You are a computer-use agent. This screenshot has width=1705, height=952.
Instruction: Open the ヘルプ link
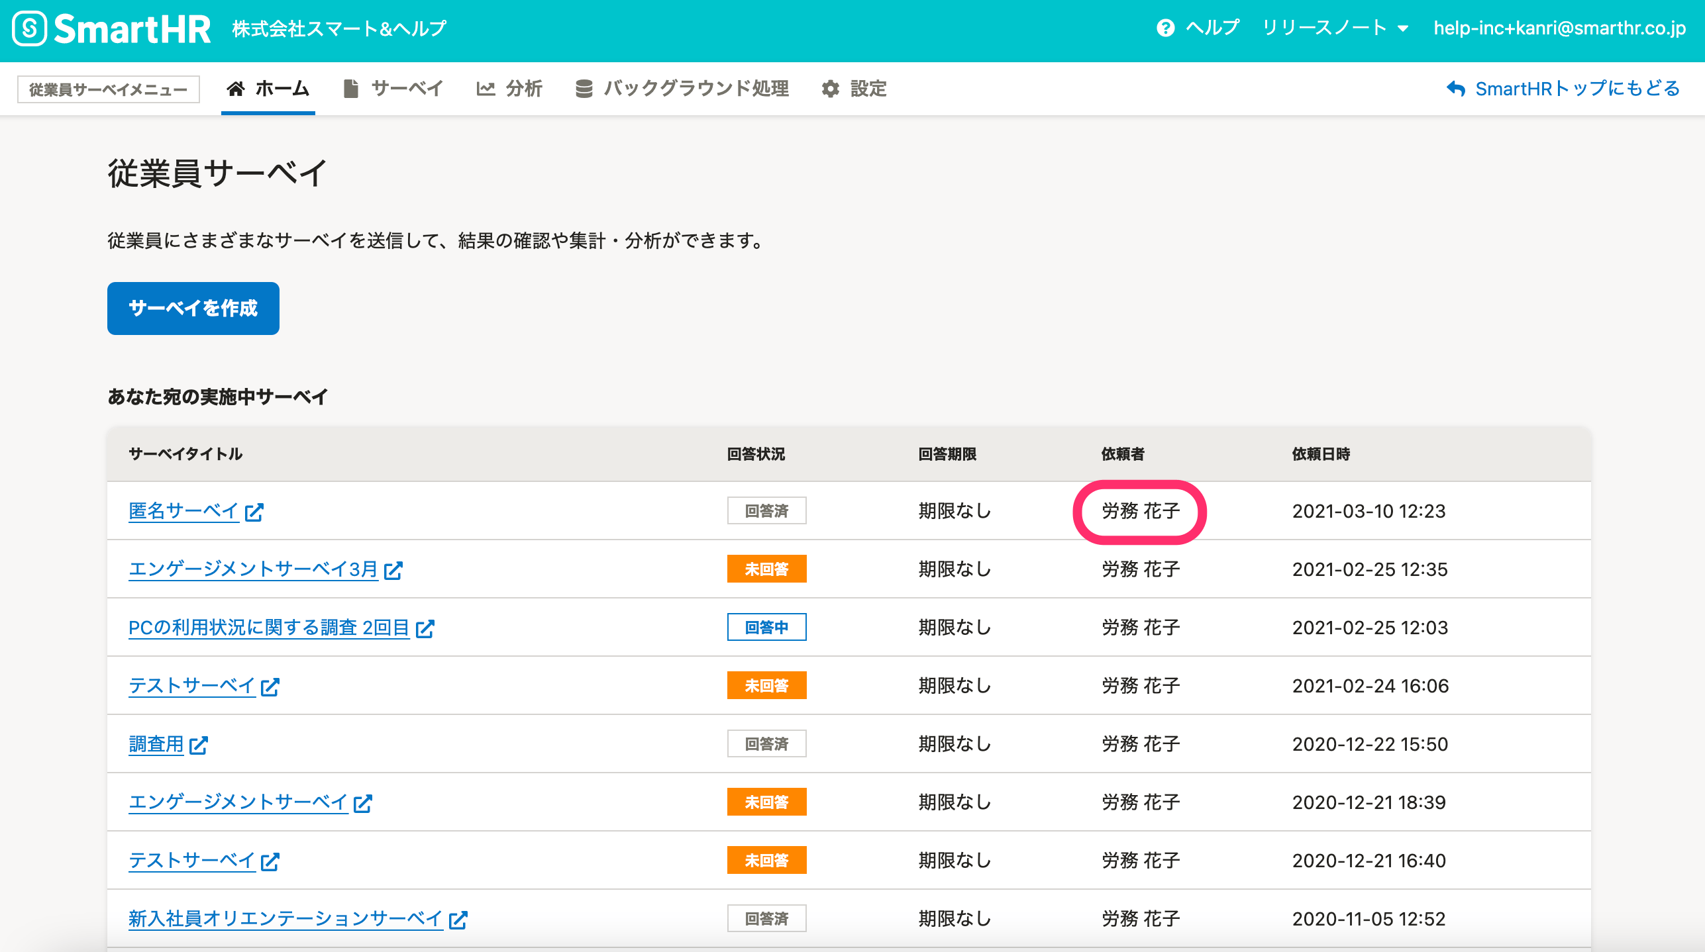coord(1198,28)
